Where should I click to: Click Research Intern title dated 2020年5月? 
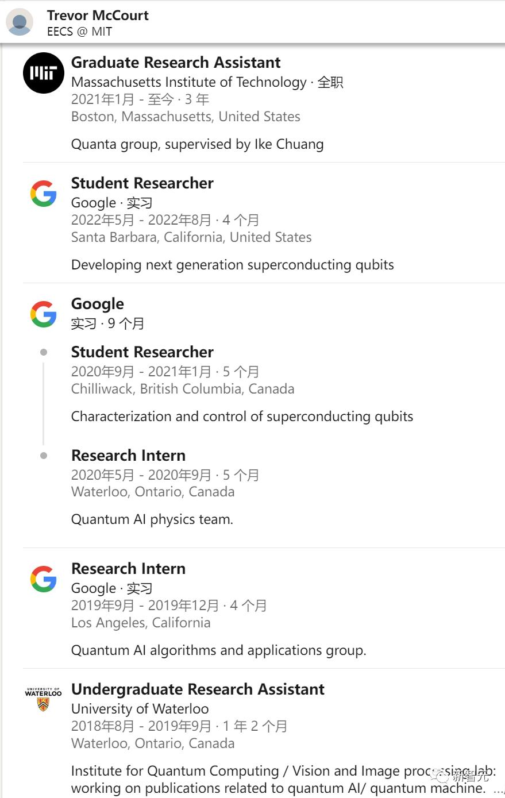[x=128, y=455]
